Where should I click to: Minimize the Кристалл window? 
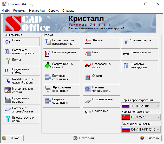tap(134, 4)
